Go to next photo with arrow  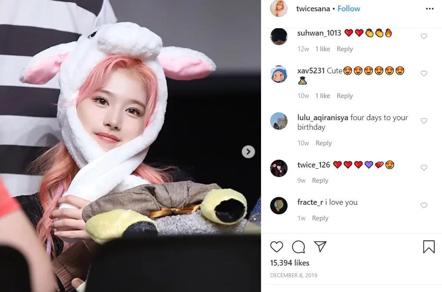pyautogui.click(x=248, y=152)
